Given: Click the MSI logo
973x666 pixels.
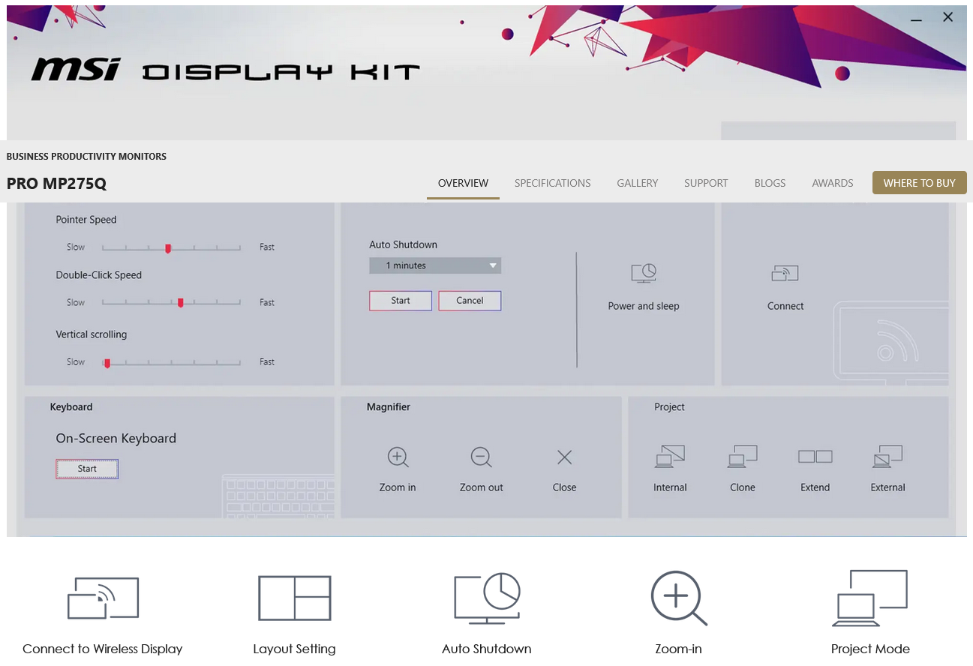Looking at the screenshot, I should [76, 70].
